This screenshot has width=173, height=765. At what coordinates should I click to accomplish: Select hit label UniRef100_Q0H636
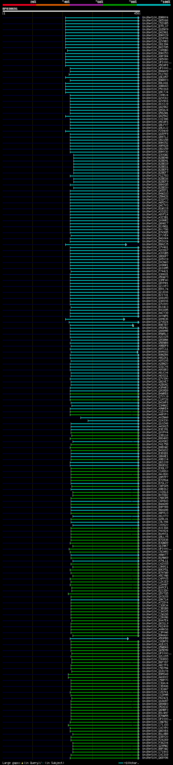(155, 319)
